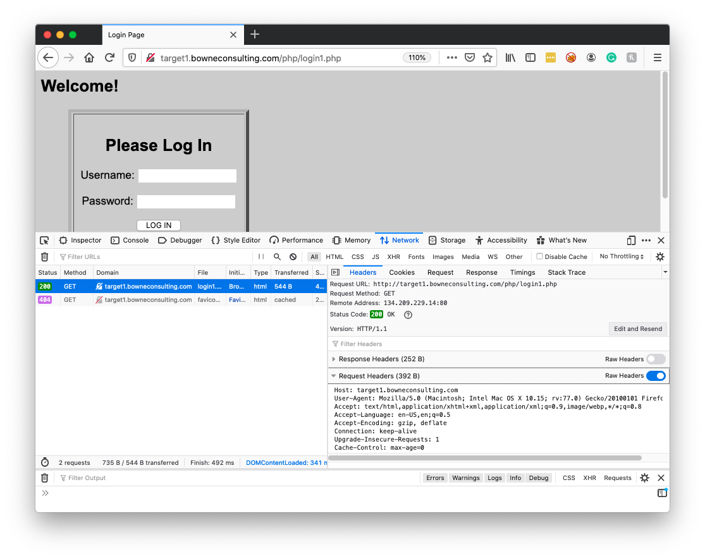Clear console output trash icon
The height and width of the screenshot is (559, 705).
click(x=44, y=478)
